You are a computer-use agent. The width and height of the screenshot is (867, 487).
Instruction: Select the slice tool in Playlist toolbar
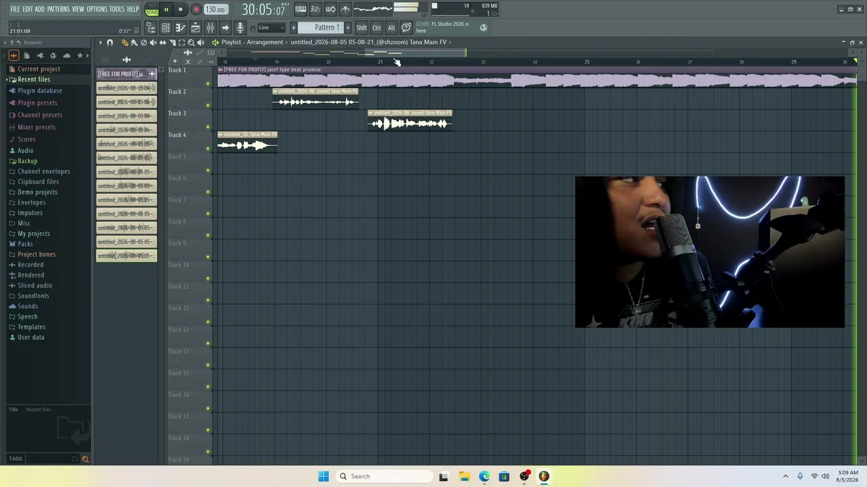point(172,43)
